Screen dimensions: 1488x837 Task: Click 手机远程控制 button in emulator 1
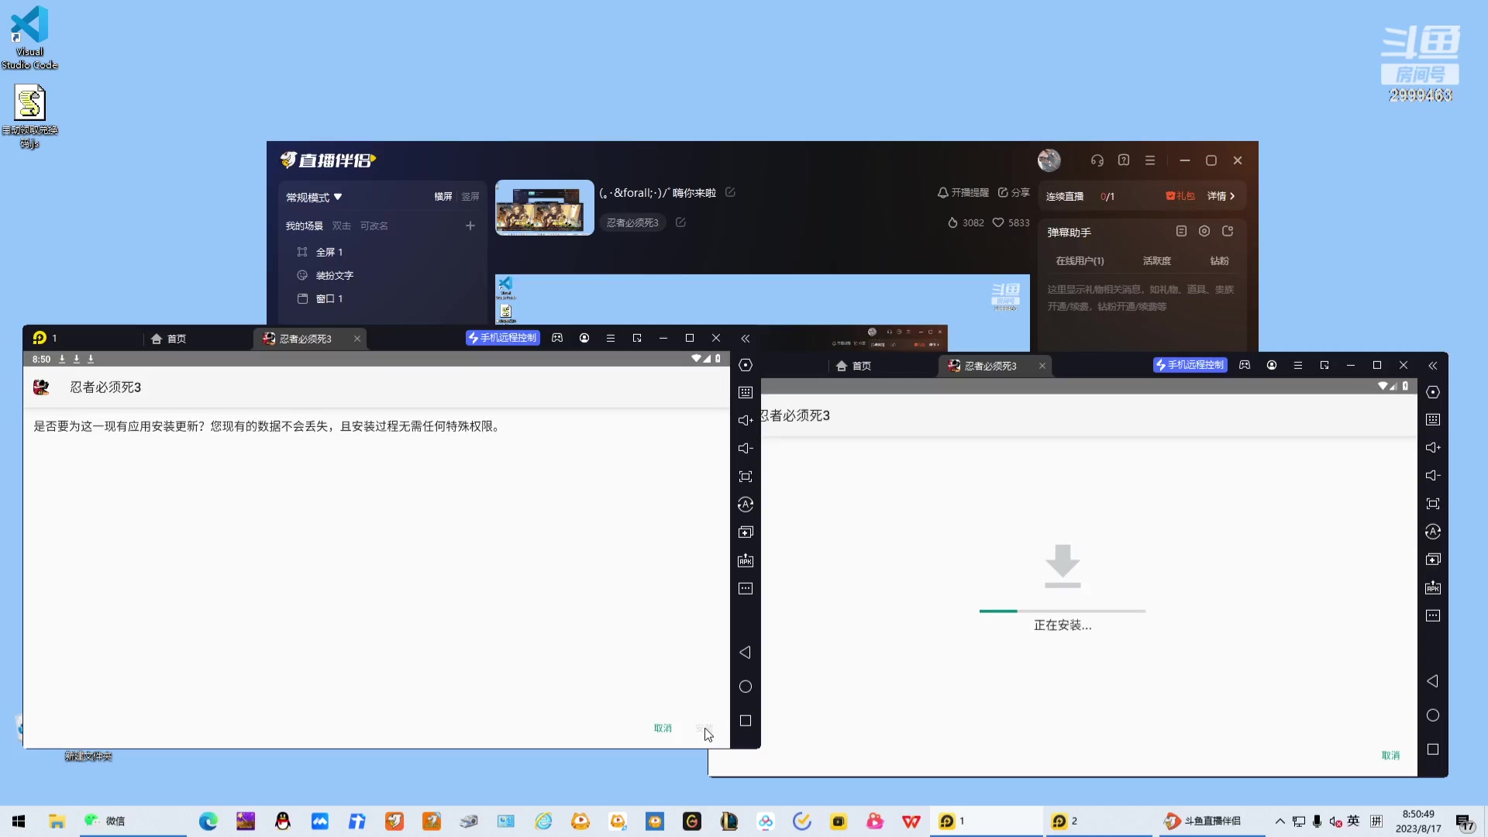pyautogui.click(x=502, y=338)
